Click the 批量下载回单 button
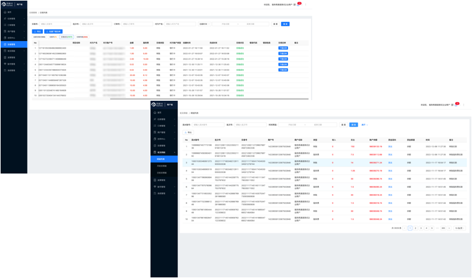The width and height of the screenshot is (472, 278). click(x=53, y=31)
